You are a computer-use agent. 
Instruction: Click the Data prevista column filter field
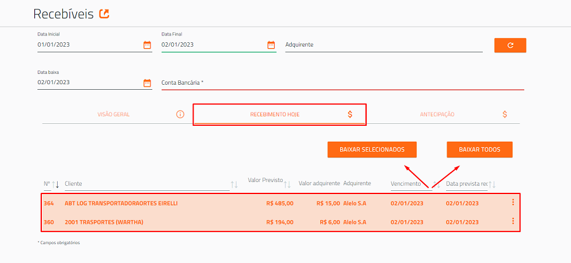(x=466, y=184)
